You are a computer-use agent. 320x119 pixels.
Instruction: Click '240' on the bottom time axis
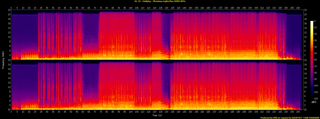click(x=298, y=112)
